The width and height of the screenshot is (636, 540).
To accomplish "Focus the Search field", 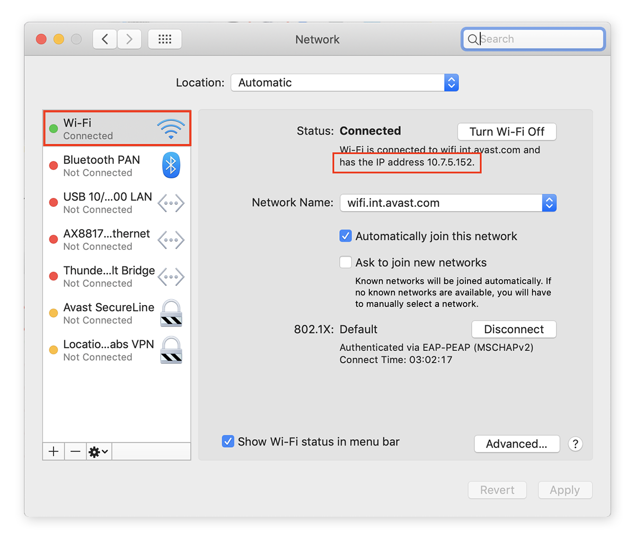I will (533, 39).
